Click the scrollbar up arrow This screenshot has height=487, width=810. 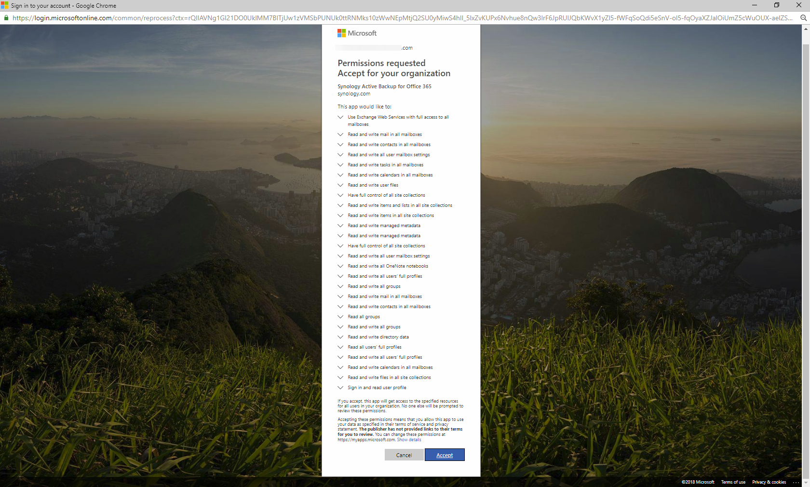(806, 29)
